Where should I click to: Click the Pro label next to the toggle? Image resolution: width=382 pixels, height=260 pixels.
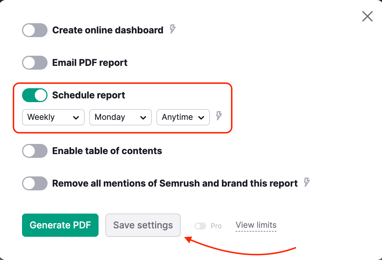click(x=216, y=226)
